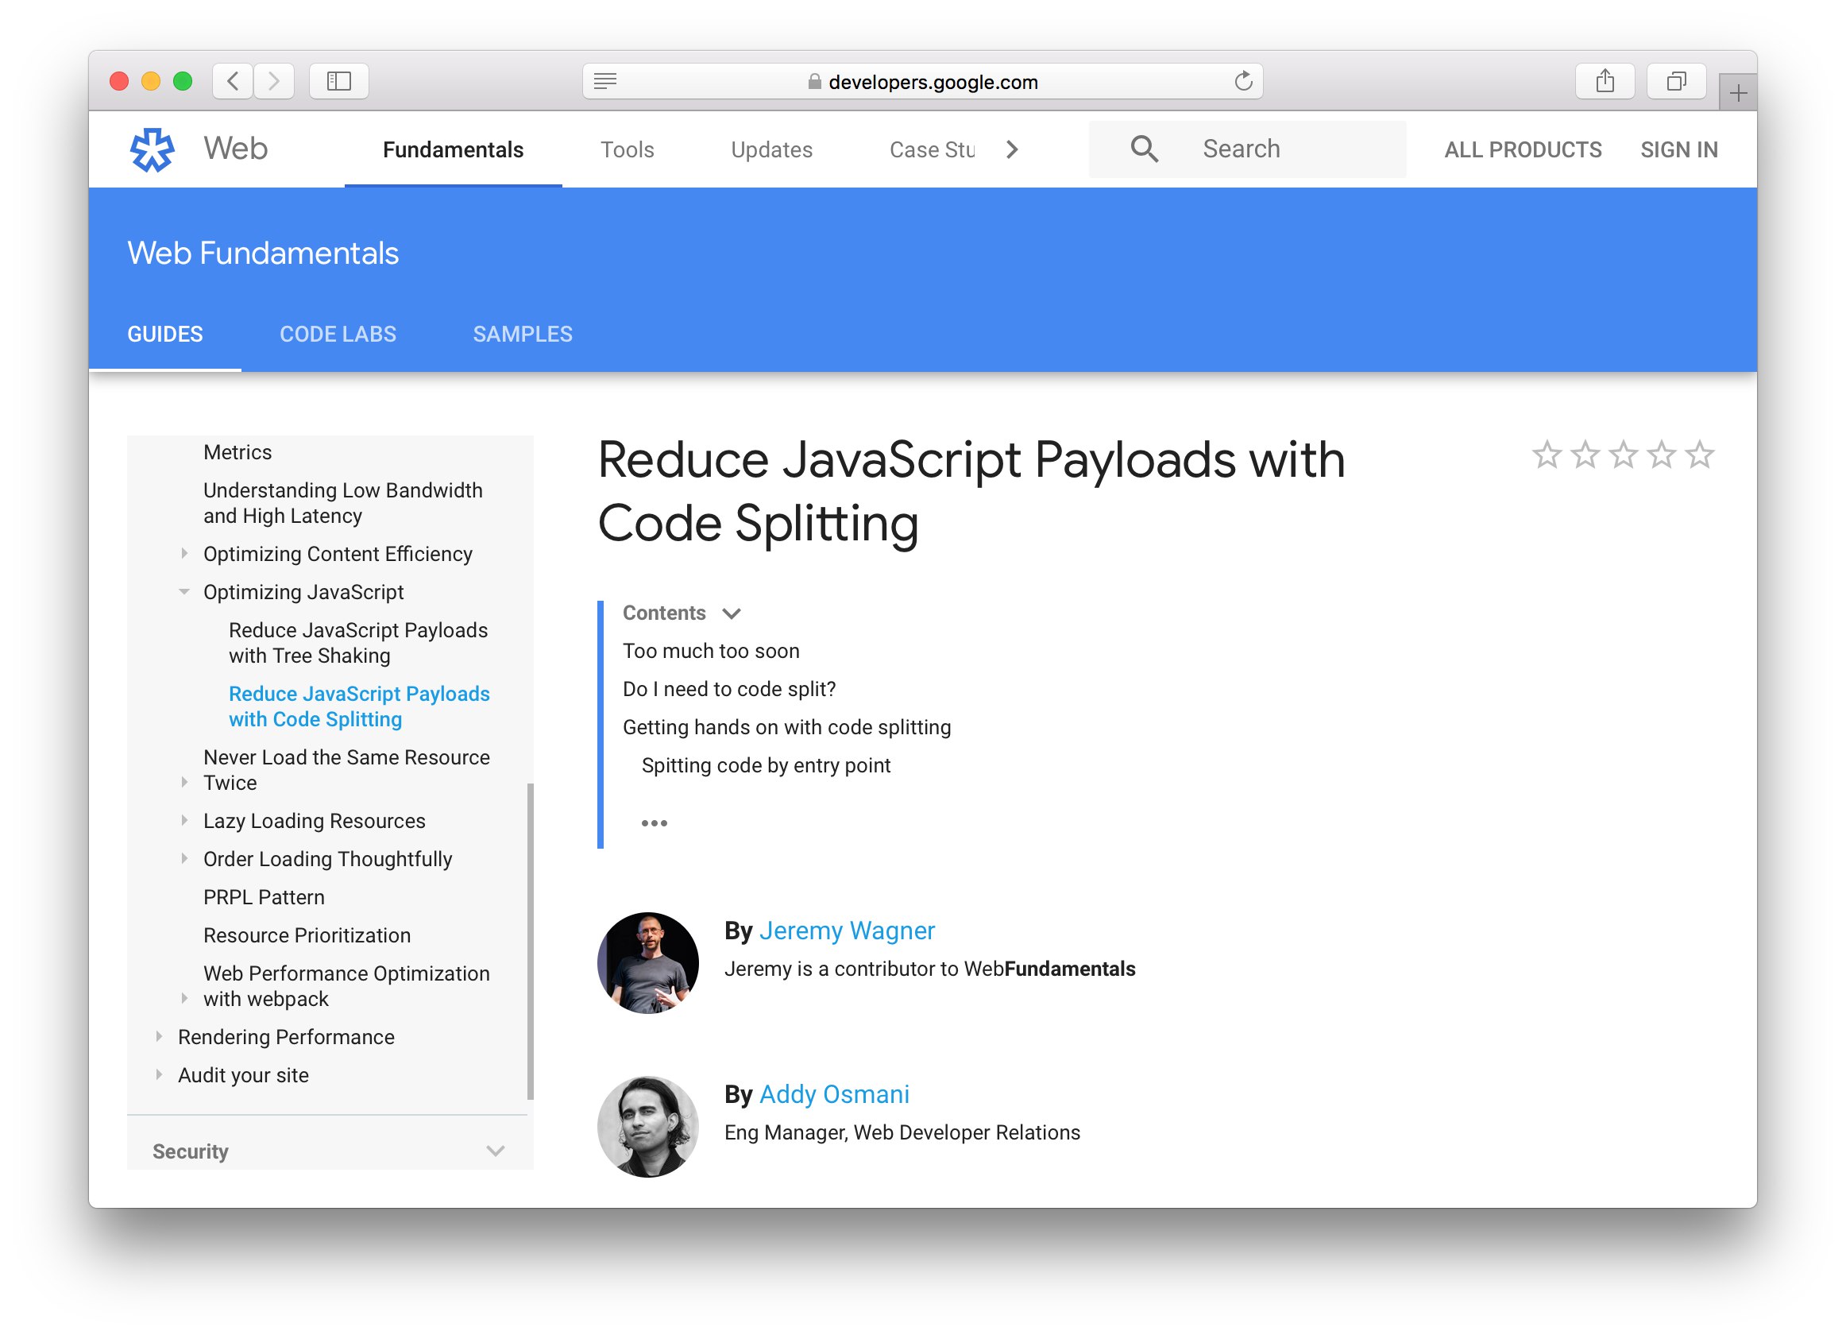Open Addy Osmani author link
1846x1335 pixels.
(x=834, y=1094)
